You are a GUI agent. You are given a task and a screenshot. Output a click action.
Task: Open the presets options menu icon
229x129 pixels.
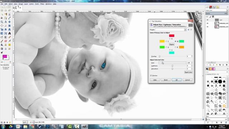pyautogui.click(x=191, y=30)
